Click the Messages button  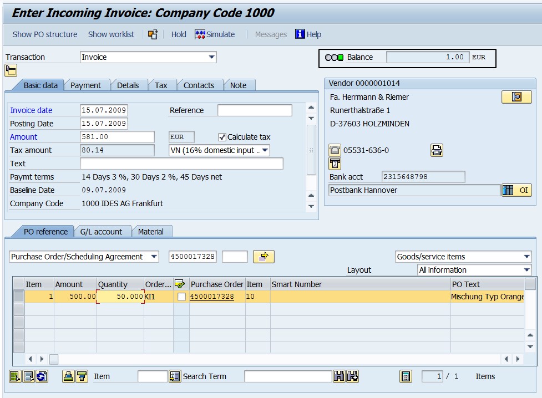(271, 34)
